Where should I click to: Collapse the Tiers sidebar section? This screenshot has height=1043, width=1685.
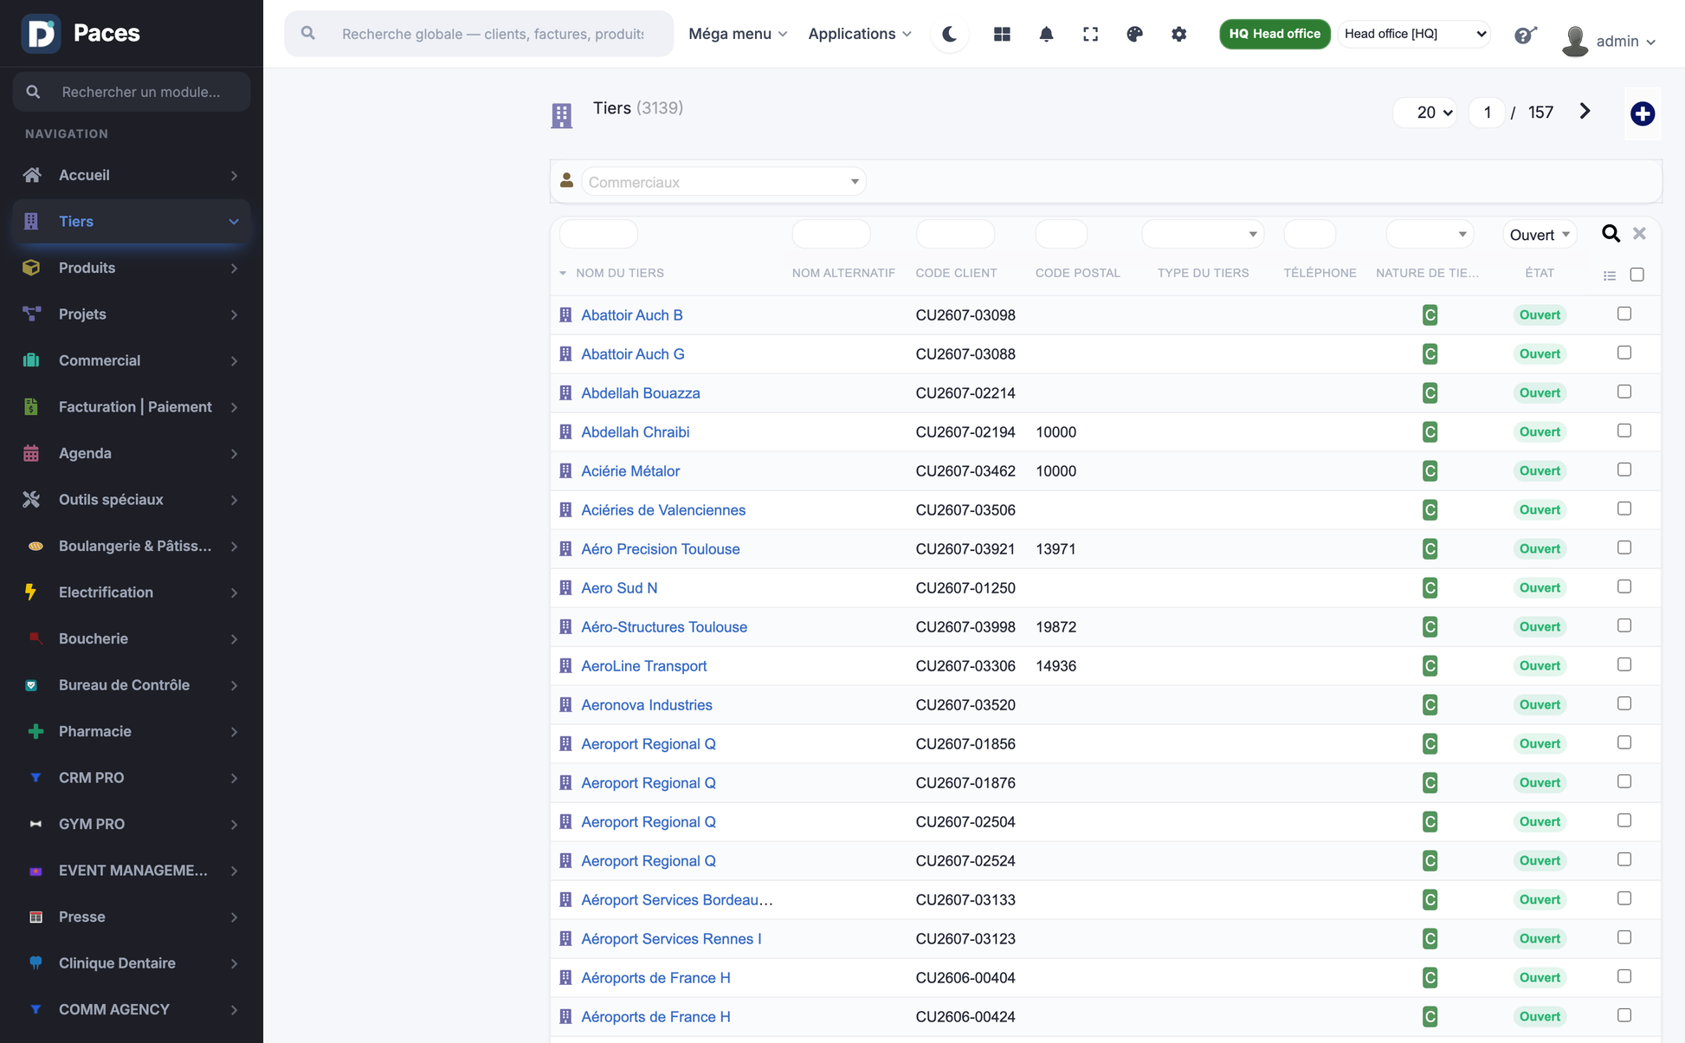coord(132,221)
